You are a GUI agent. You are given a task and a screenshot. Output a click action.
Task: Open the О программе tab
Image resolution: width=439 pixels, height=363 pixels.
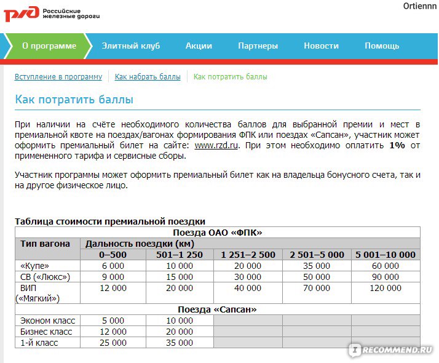[x=49, y=46]
